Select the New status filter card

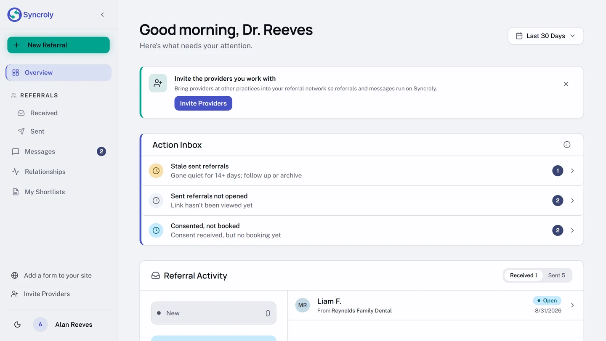[214, 313]
